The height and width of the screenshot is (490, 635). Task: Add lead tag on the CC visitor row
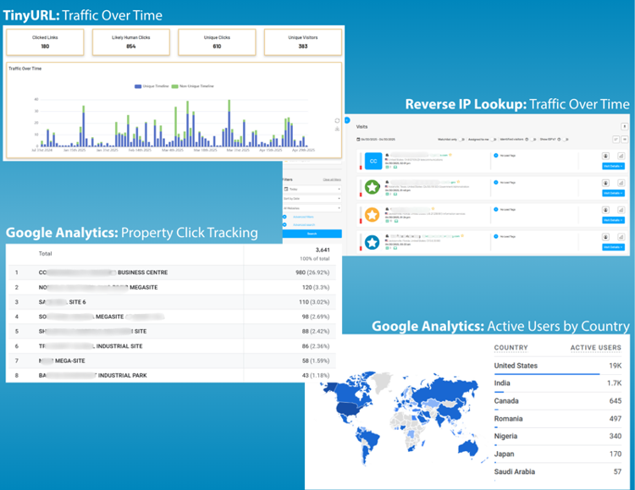pos(495,156)
